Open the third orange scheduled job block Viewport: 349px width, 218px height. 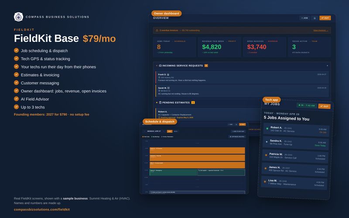[x=197, y=165]
